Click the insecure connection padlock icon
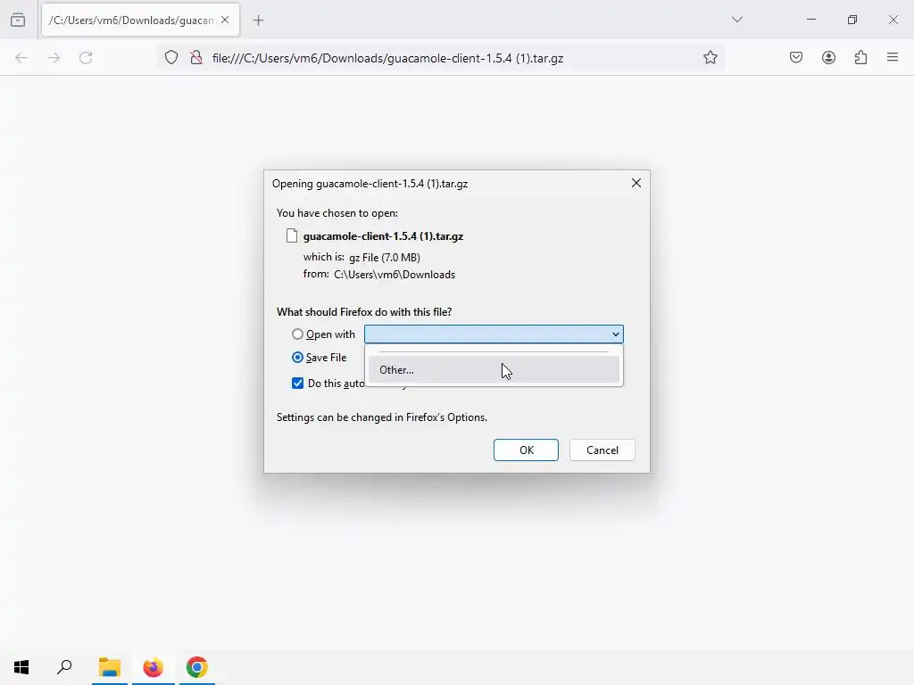 196,58
